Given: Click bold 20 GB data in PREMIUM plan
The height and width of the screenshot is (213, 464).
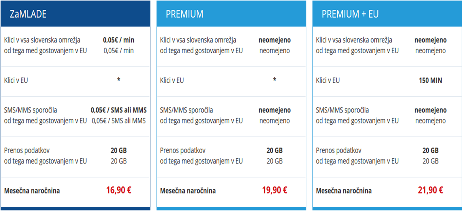Looking at the screenshot, I should click(274, 150).
